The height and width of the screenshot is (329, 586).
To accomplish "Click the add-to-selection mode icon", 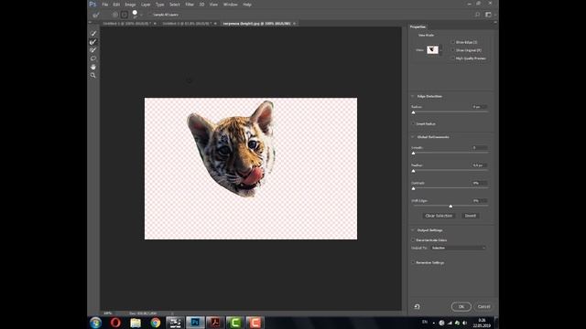I will (x=115, y=15).
